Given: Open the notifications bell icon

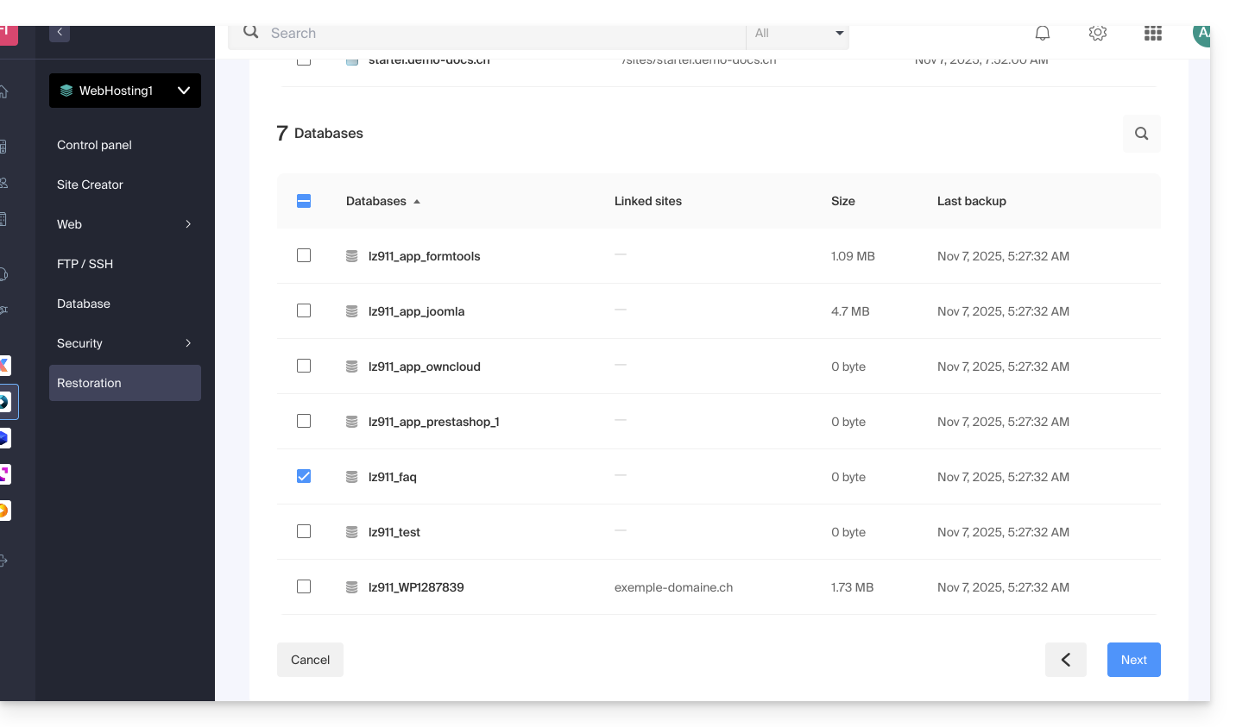Looking at the screenshot, I should [1043, 34].
